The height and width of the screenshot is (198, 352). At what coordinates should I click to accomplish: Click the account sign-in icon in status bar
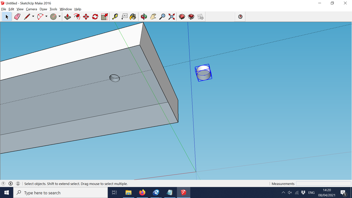(x=18, y=183)
